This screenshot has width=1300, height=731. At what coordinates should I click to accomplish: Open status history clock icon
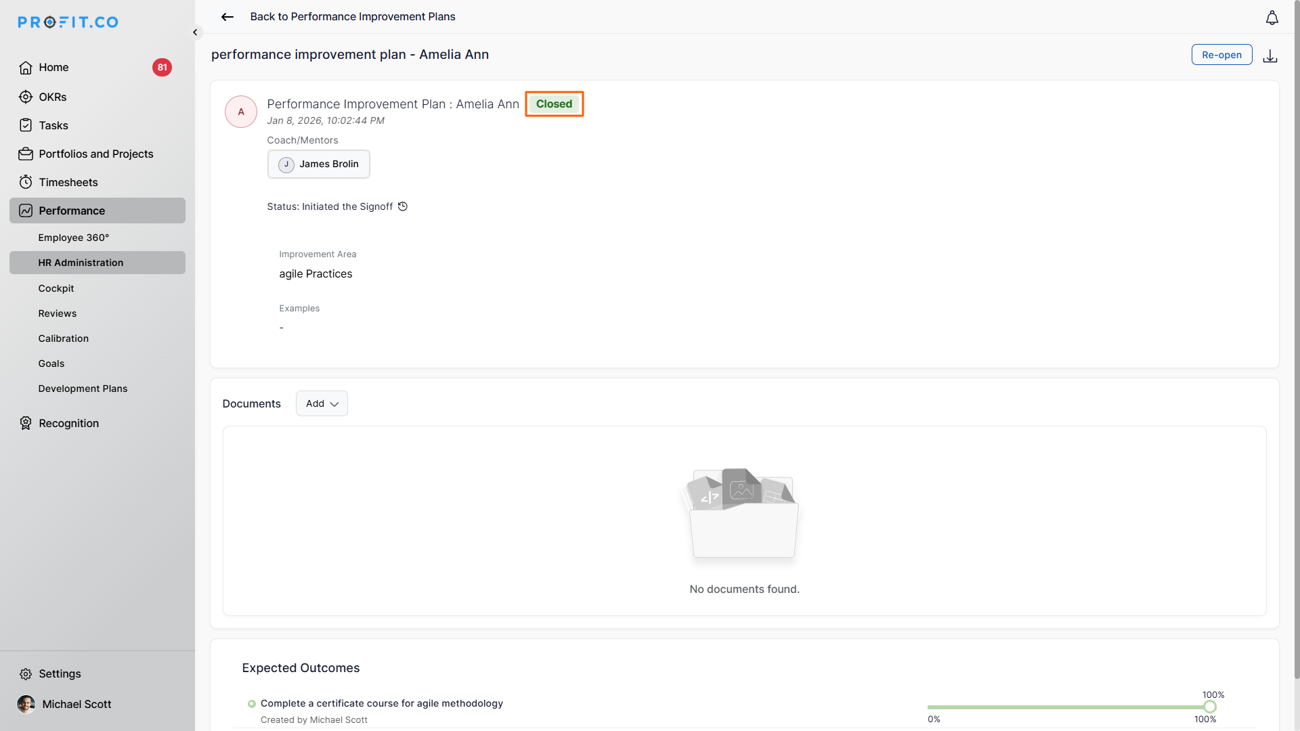pos(403,206)
